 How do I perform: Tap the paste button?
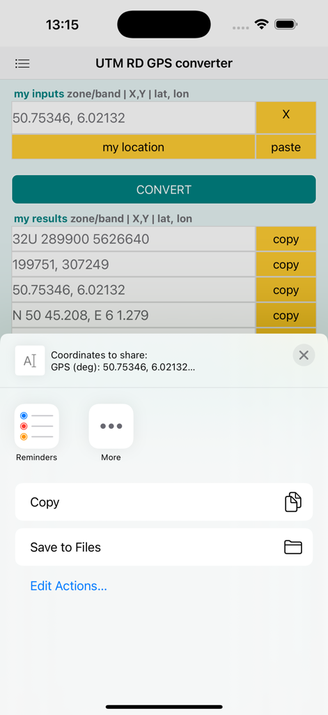tap(286, 147)
